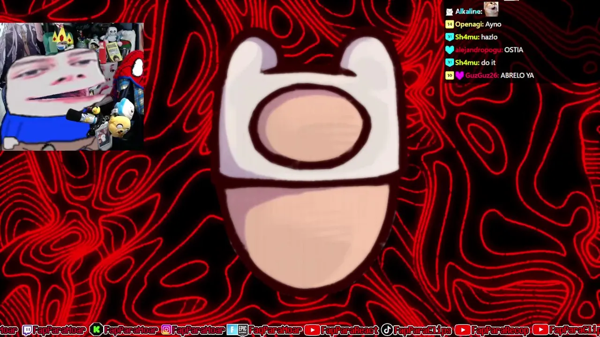
Task: Open the cat emote in Alkaline's message
Action: (491, 9)
